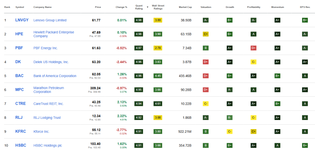The image size is (315, 150).
Task: Click HPE's 63.15B market cap value
Action: (186, 34)
